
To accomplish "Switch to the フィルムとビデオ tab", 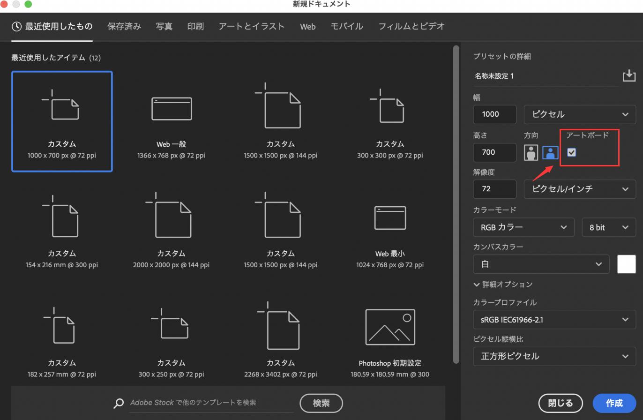I will (411, 27).
